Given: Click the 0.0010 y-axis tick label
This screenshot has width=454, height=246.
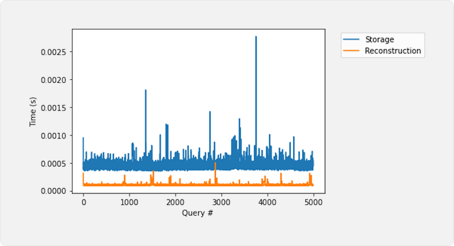Looking at the screenshot, I should coord(53,135).
